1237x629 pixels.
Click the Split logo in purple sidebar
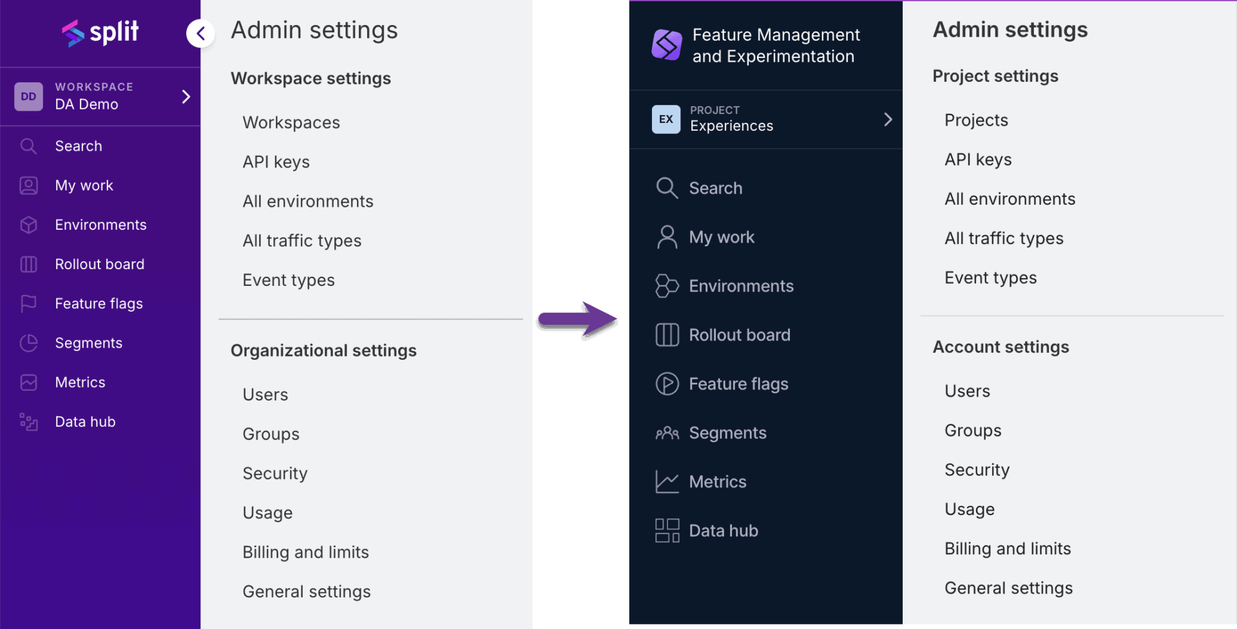pos(100,32)
